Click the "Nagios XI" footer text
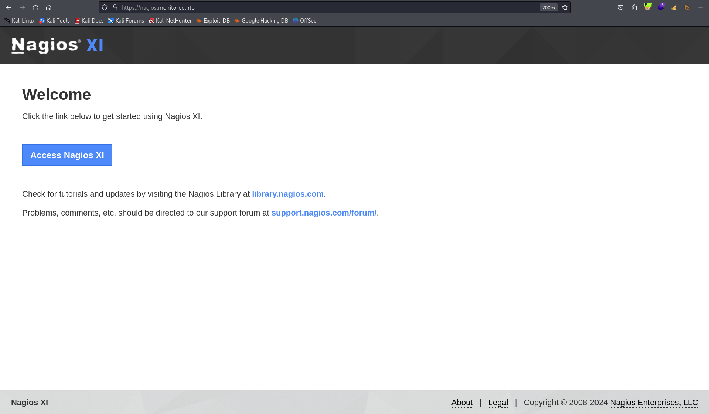The image size is (709, 414). [x=30, y=403]
